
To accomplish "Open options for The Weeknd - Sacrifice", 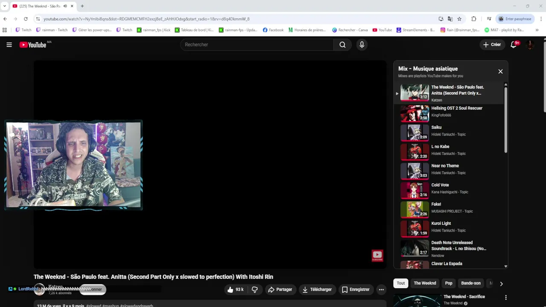I will tap(506, 298).
